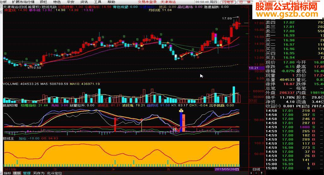Click the 卖三 17.01 order book row
This screenshot has width=324, height=175.
pyautogui.click(x=295, y=27)
